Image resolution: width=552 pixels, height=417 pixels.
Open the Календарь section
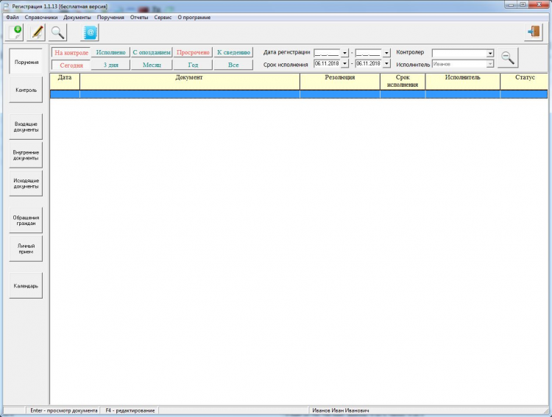26,286
